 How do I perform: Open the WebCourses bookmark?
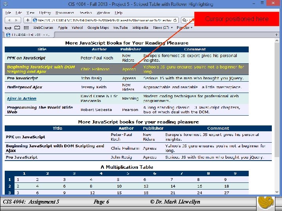pos(43,28)
